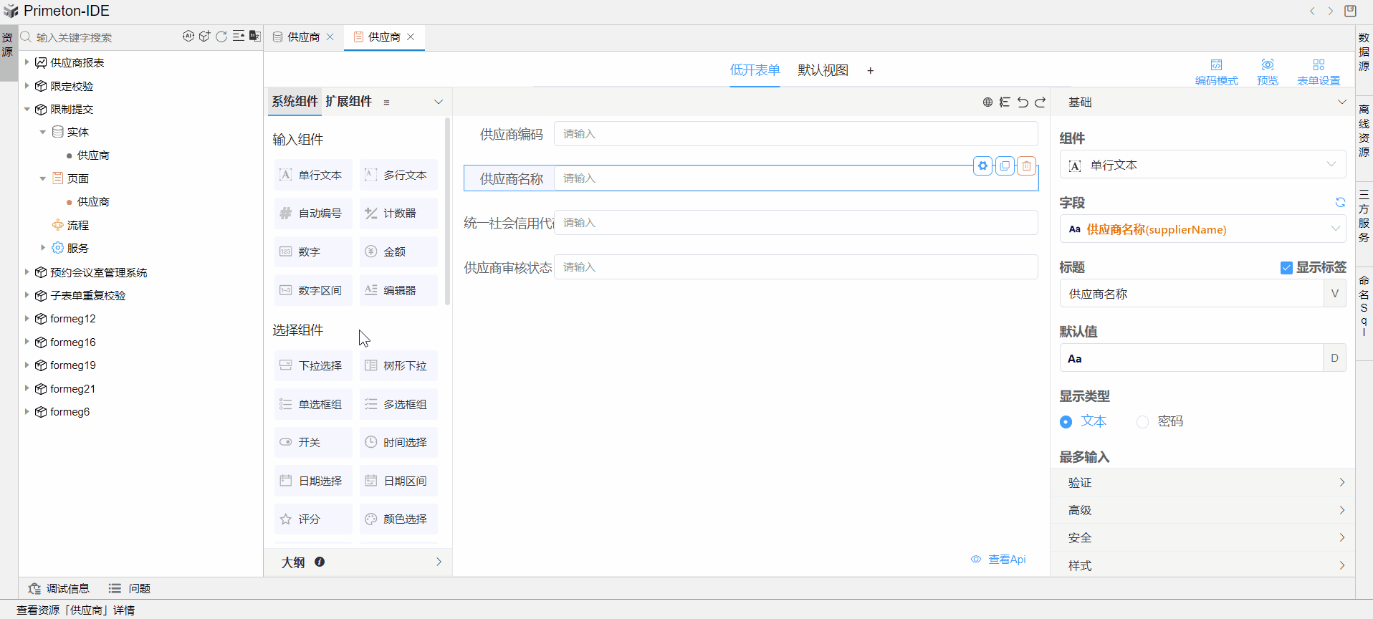The height and width of the screenshot is (619, 1373).
Task: Select the 密码 display type
Action: 1143,422
